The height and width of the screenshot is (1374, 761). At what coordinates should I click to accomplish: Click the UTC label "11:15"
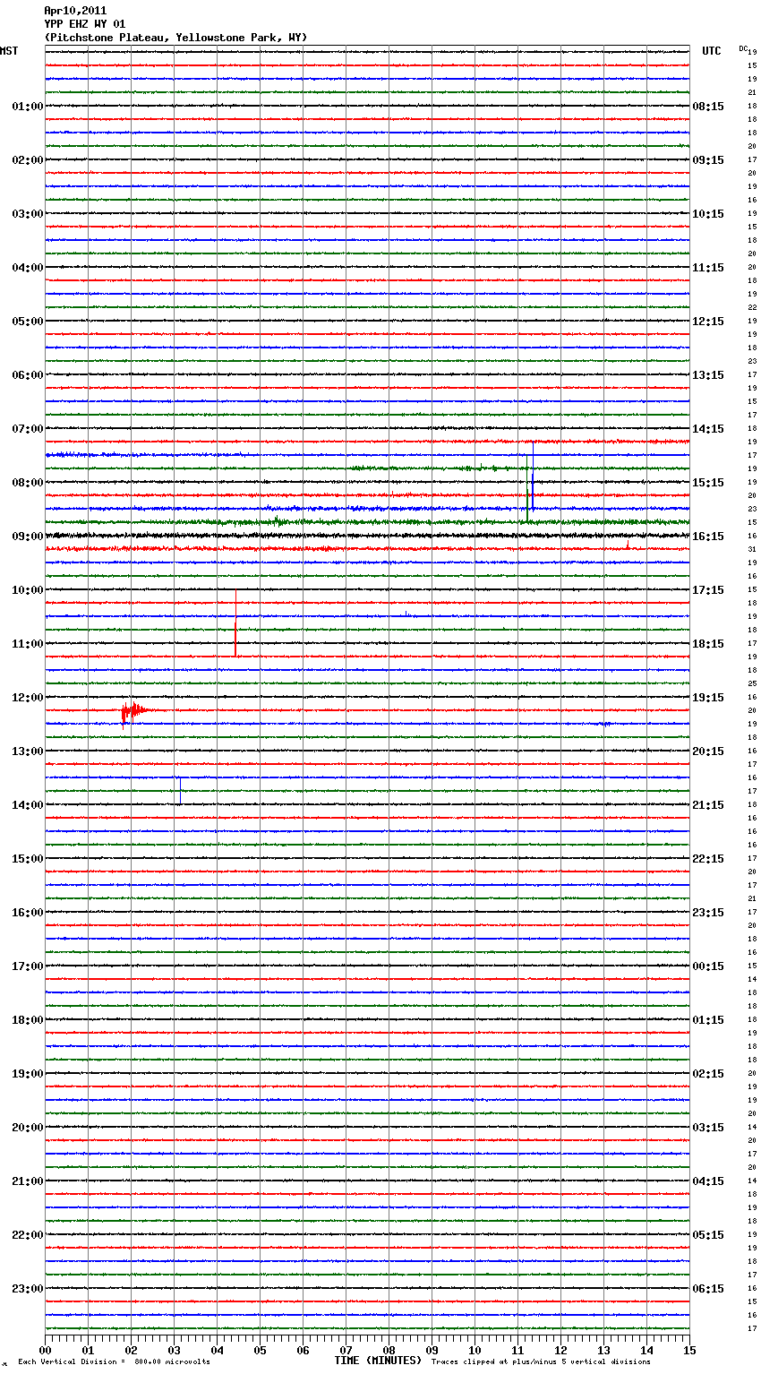(708, 268)
